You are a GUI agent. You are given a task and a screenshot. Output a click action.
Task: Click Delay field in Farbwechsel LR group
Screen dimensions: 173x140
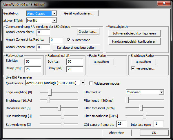pos(75,69)
